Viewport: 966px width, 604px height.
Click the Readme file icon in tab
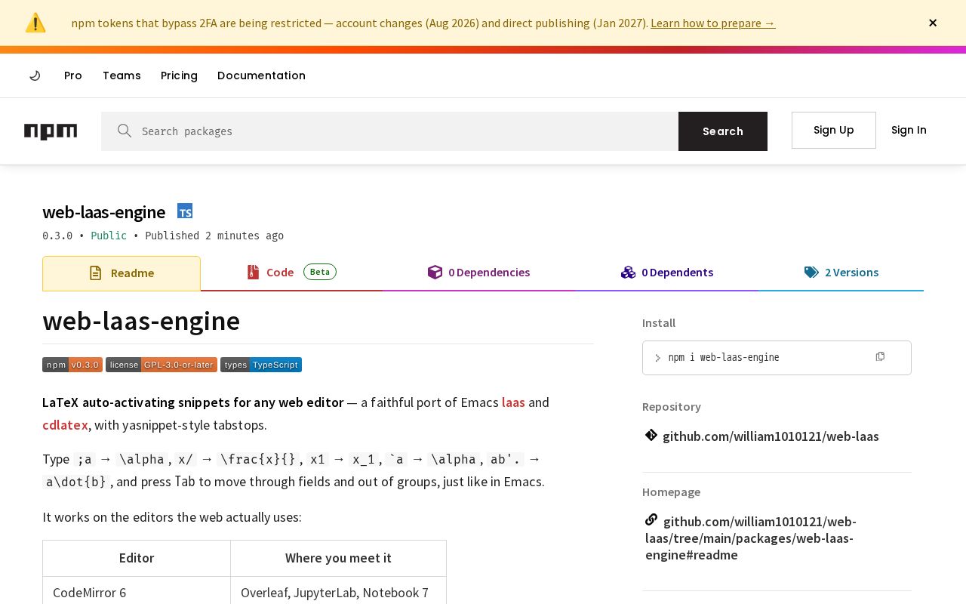pos(95,273)
